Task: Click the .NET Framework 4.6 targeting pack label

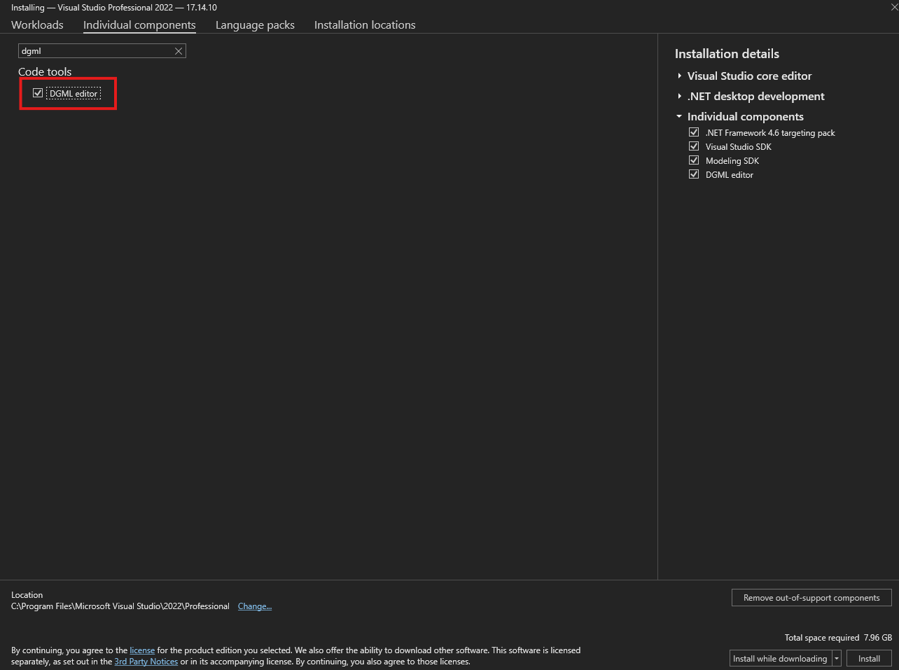Action: (x=770, y=133)
